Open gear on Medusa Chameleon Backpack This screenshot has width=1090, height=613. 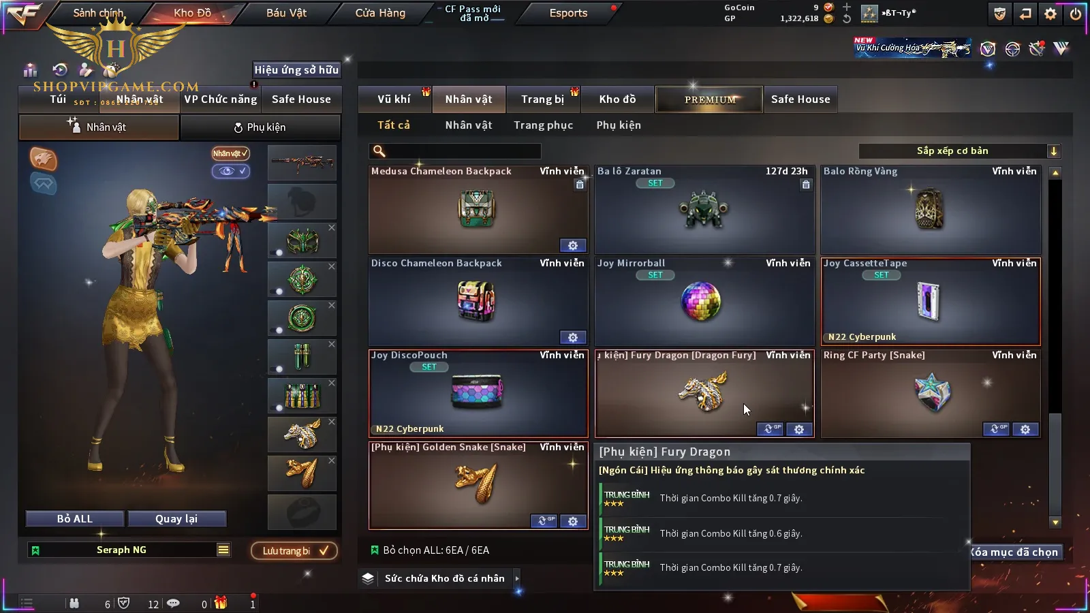click(x=573, y=245)
